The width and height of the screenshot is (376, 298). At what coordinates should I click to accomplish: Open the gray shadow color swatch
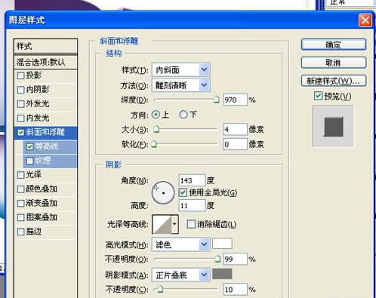[x=222, y=274]
